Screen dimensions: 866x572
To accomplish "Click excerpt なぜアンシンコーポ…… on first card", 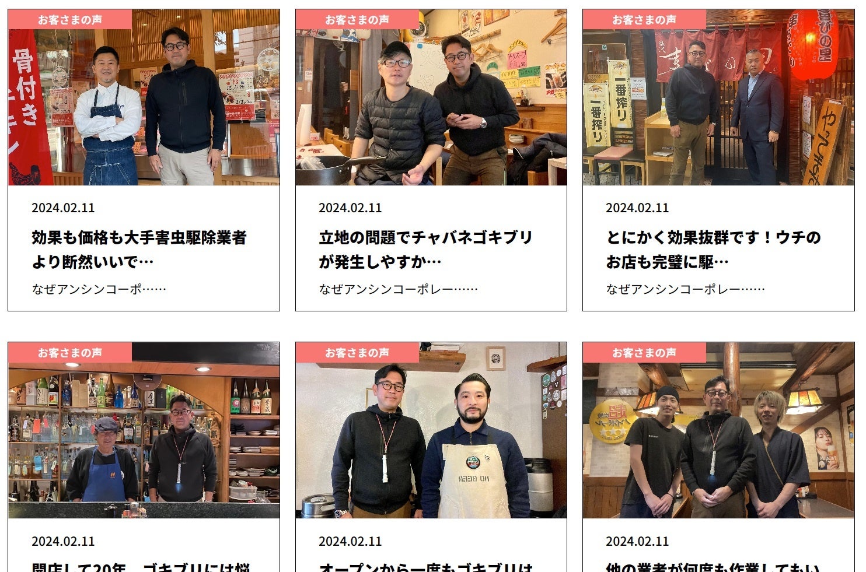I will 99,289.
